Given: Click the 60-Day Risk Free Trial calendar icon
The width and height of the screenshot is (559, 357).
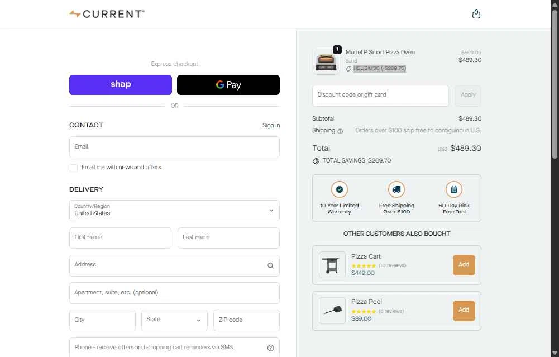Looking at the screenshot, I should click(454, 189).
